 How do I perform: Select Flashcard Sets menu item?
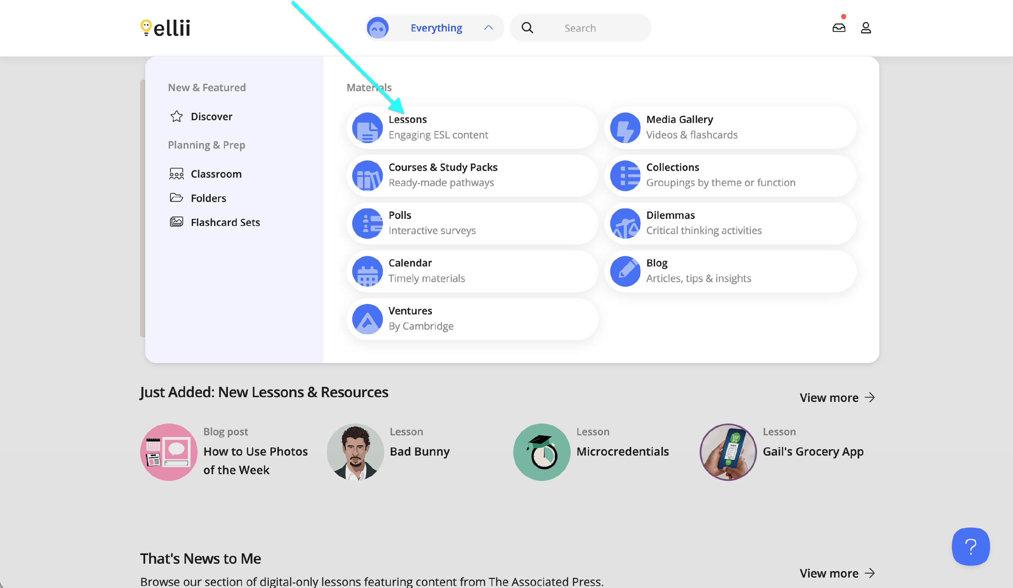(225, 223)
